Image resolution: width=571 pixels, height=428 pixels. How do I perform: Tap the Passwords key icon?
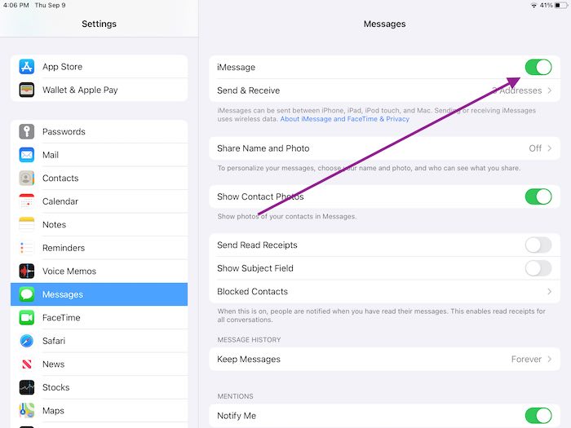(27, 131)
